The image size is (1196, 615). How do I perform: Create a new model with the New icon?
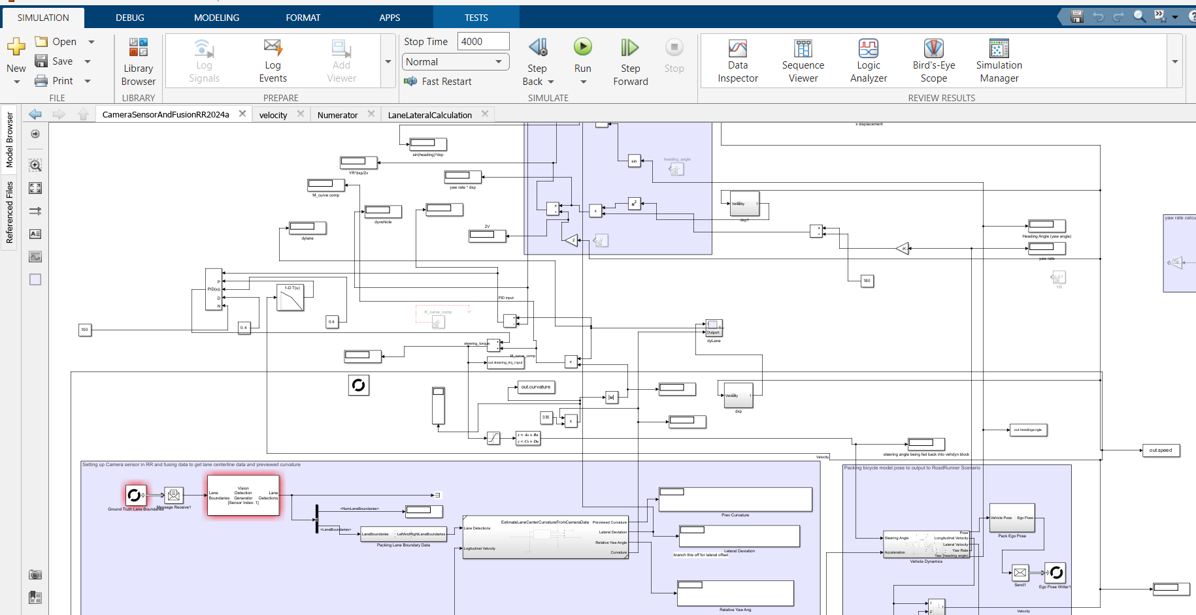(16, 47)
